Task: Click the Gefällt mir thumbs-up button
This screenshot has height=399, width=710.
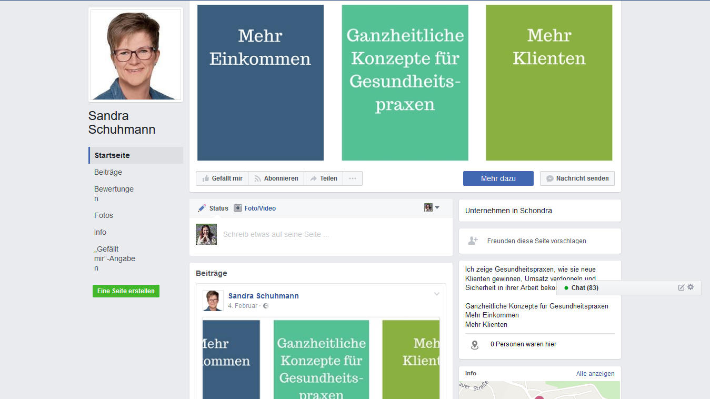Action: 222,178
